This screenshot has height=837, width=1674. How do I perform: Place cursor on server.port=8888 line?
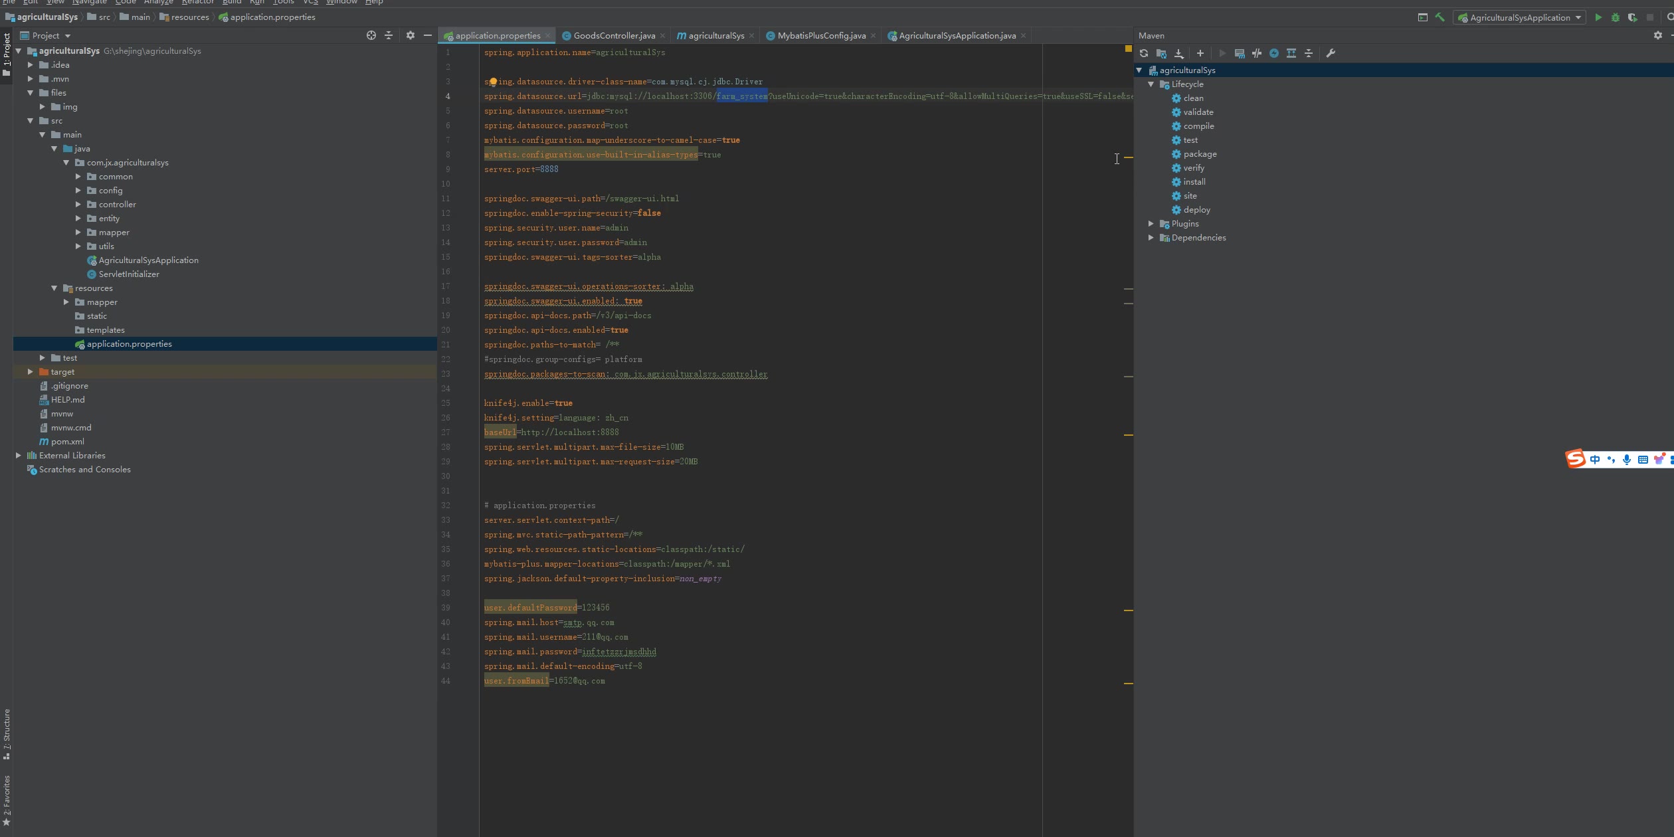521,169
